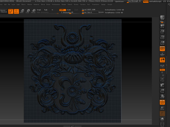Screen dimensions: 170x127
Task: Click the BPR render icon
Action: (x=162, y=18)
